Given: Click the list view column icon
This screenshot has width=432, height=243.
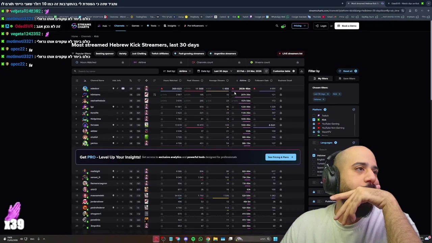Looking at the screenshot, I should click(77, 80).
